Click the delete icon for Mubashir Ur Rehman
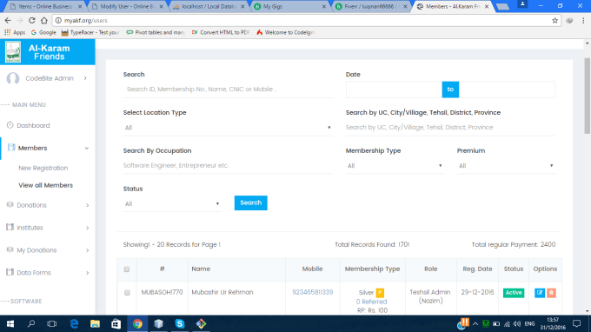The image size is (591, 332). (x=551, y=293)
